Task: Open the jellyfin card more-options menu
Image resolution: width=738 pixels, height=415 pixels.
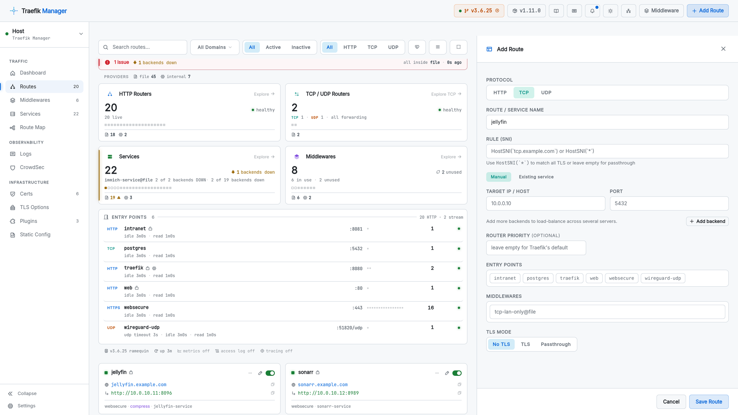Action: pyautogui.click(x=250, y=373)
